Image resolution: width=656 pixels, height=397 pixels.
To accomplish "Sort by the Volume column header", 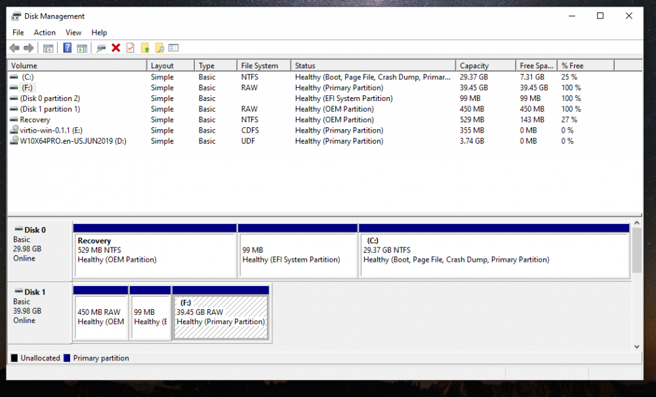I will click(x=77, y=66).
